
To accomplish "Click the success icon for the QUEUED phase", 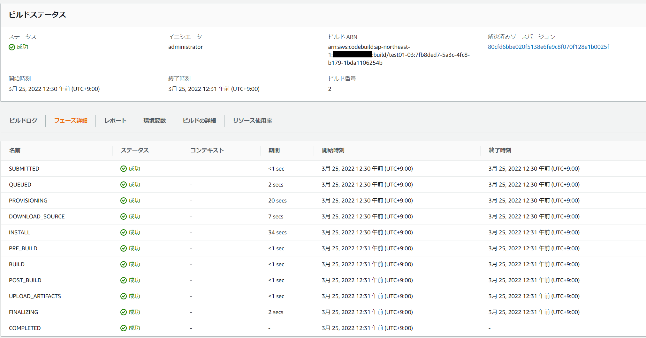I will click(123, 184).
